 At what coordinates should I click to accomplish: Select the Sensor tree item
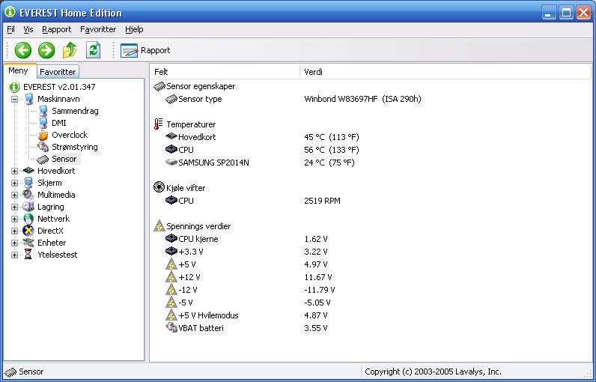click(64, 159)
